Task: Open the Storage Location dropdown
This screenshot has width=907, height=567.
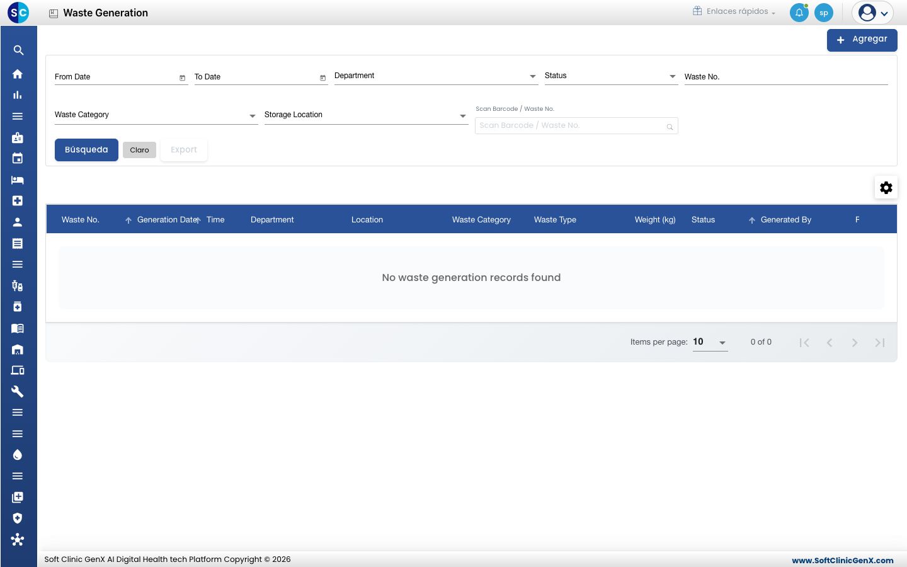Action: pyautogui.click(x=366, y=115)
